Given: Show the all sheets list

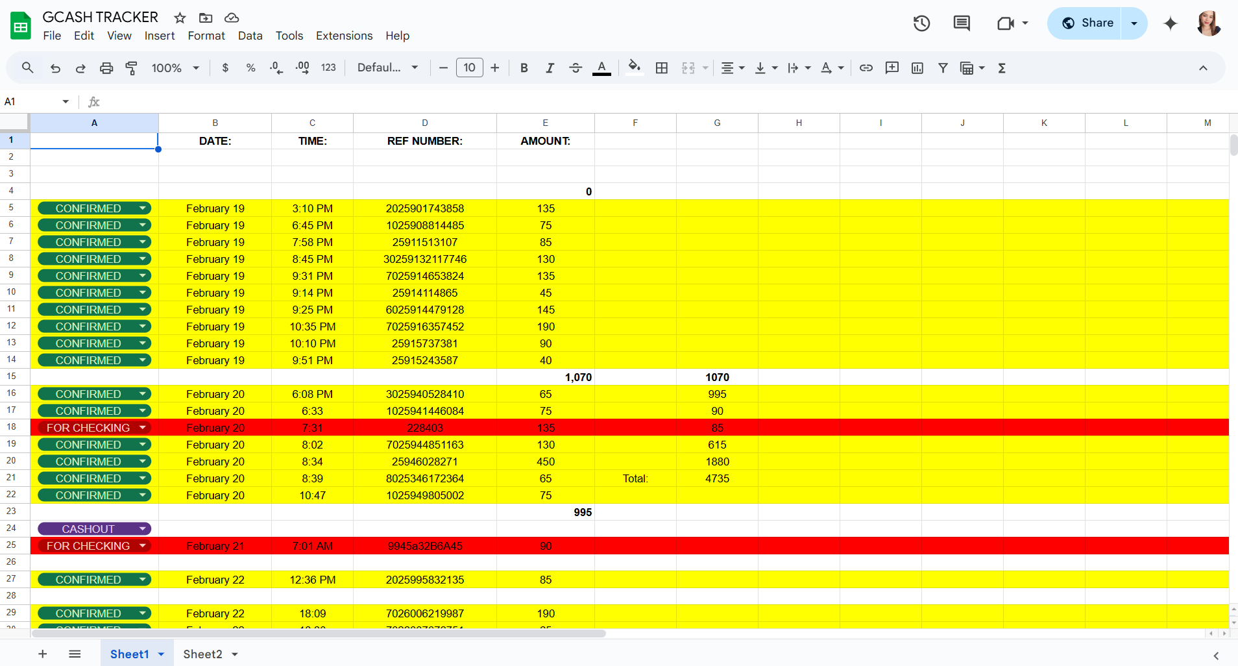Looking at the screenshot, I should click(x=75, y=654).
